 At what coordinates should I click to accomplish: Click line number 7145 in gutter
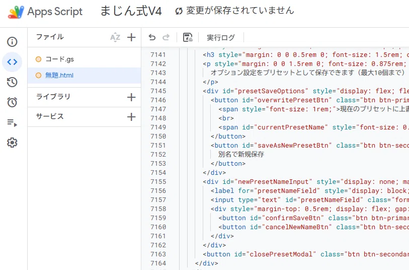click(x=158, y=91)
